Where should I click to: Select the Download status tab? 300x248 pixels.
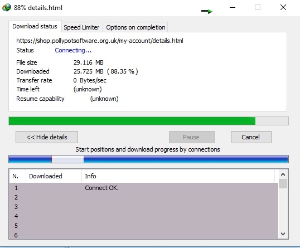coord(35,26)
